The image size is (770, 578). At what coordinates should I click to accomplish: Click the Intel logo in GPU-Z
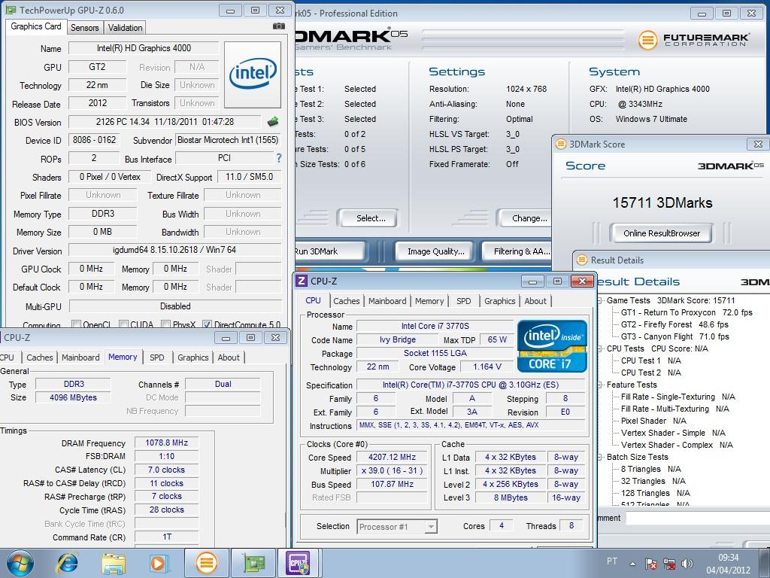click(x=253, y=75)
